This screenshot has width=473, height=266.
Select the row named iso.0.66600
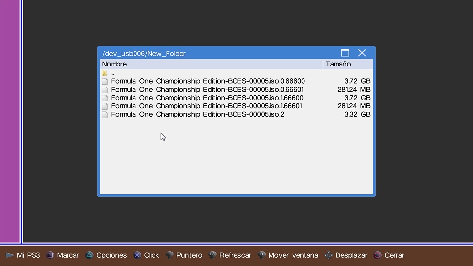point(236,81)
